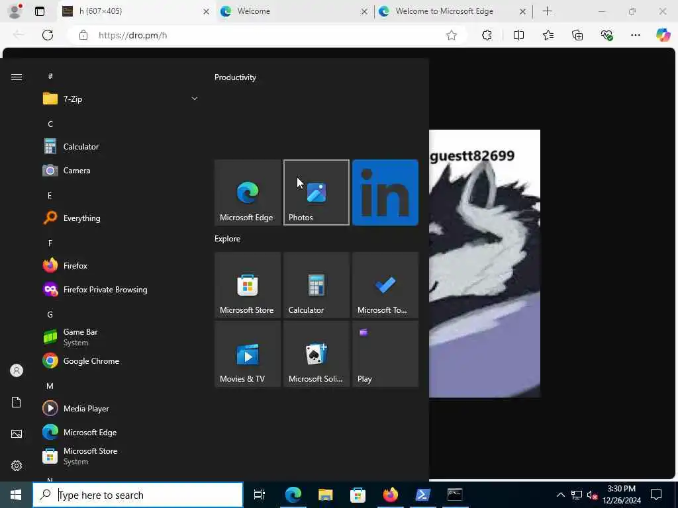Open Pictures from the Start sidebar
Image resolution: width=678 pixels, height=508 pixels.
(17, 434)
